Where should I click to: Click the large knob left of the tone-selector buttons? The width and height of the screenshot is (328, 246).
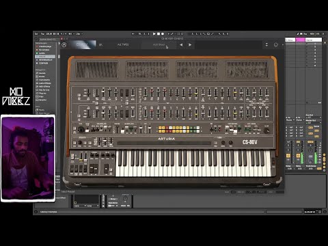(81, 130)
